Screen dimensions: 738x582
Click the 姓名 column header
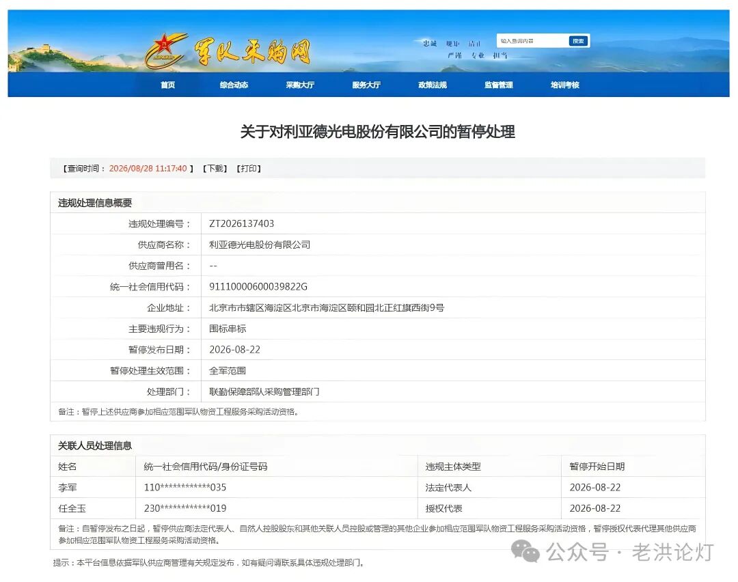coord(67,467)
